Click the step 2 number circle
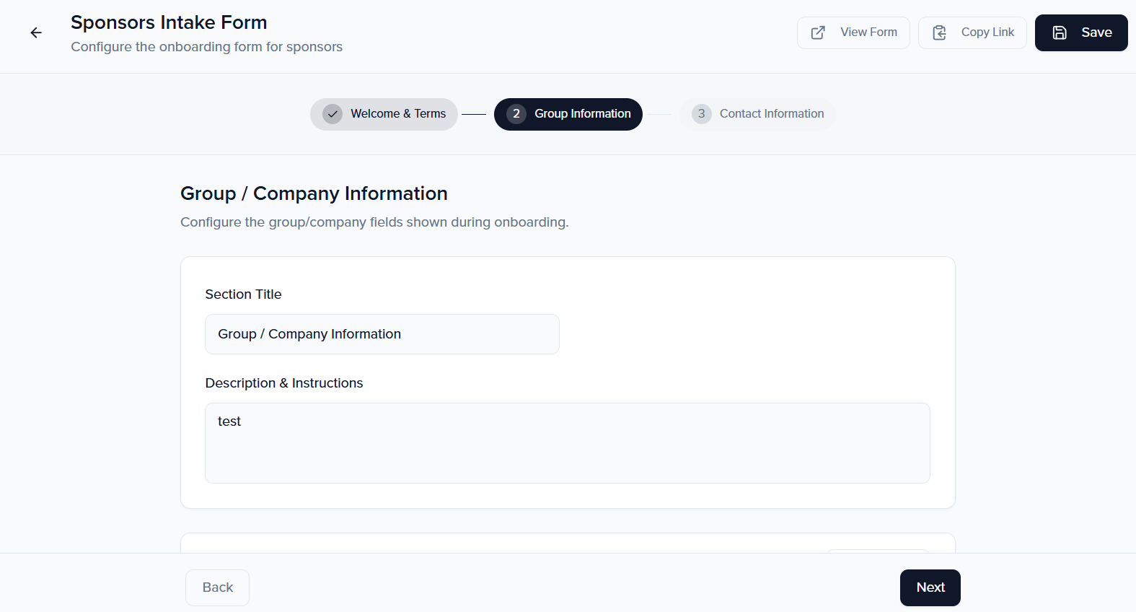 point(516,114)
